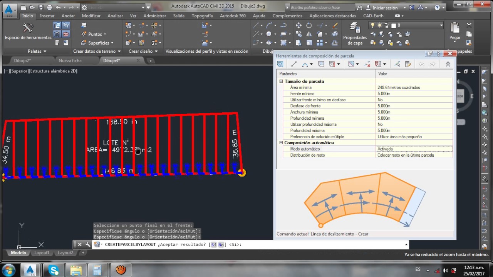This screenshot has height=277, width=493.
Task: Edit the Área mínima value field
Action: tap(414, 87)
